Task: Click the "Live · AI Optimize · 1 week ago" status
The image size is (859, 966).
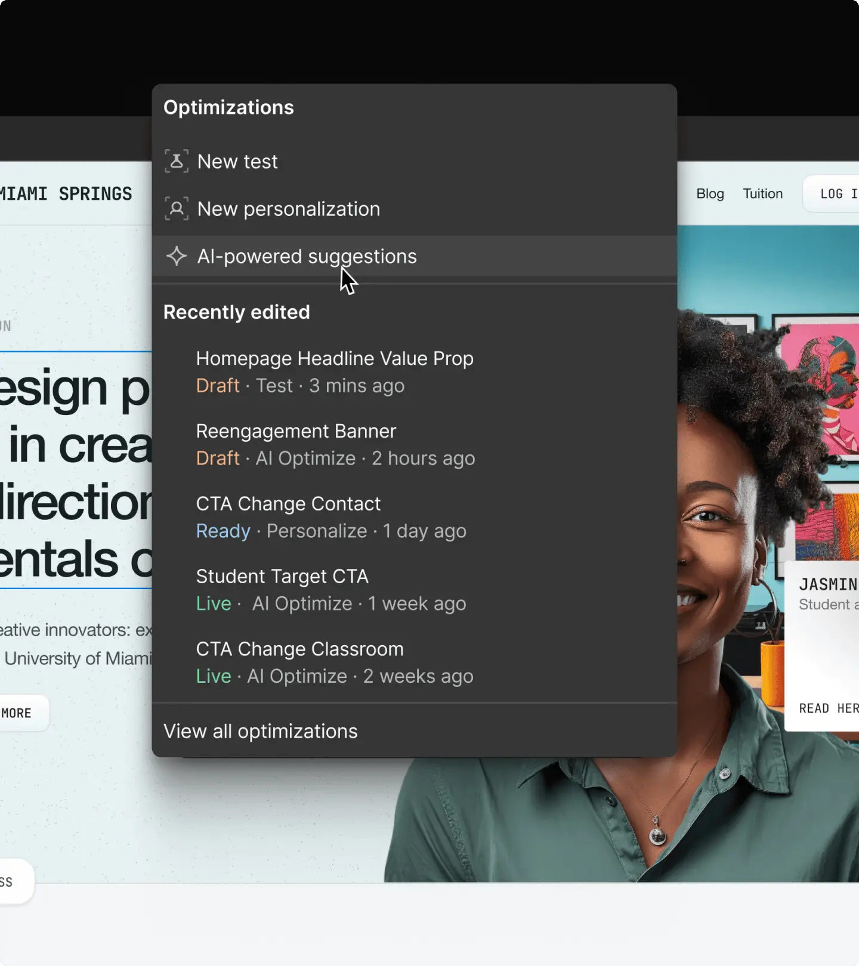Action: (331, 604)
